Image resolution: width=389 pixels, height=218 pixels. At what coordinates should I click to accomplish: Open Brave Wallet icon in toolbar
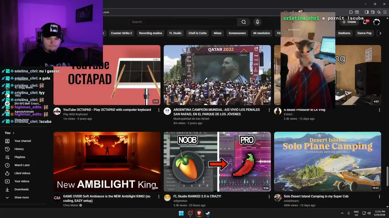click(373, 12)
